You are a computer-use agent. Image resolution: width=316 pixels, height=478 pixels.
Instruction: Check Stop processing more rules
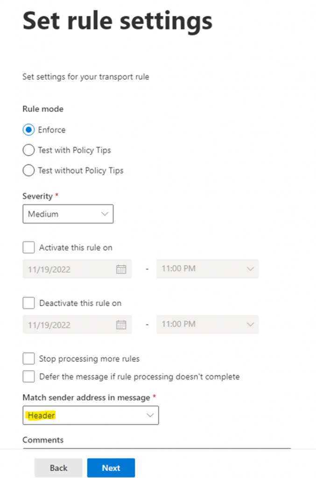(28, 358)
